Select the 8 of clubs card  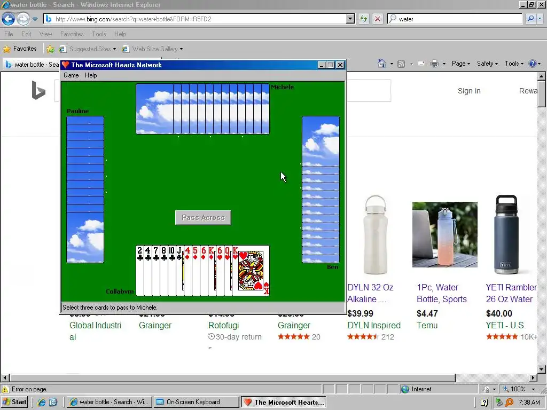click(x=164, y=271)
